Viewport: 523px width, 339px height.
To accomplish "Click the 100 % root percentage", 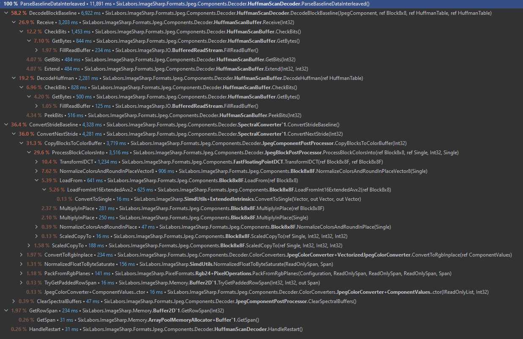I will [11, 4].
